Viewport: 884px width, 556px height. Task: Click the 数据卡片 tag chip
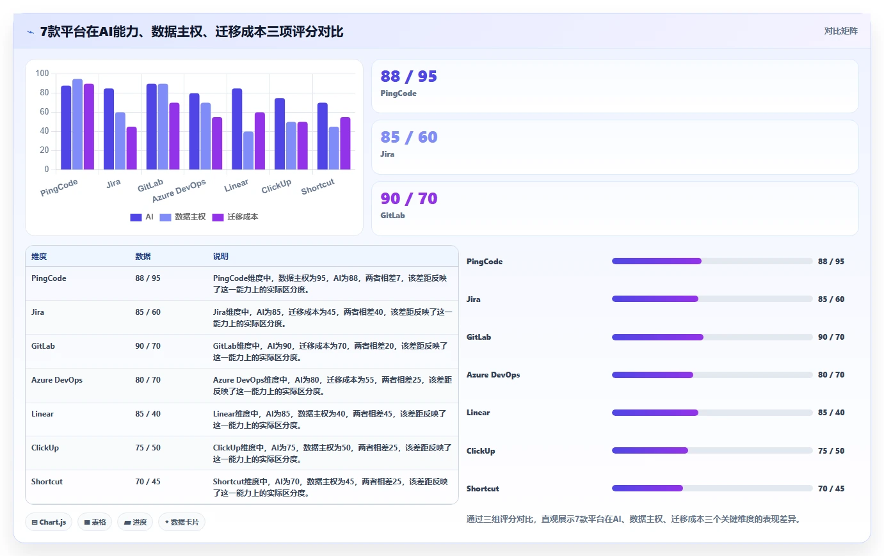coord(182,522)
